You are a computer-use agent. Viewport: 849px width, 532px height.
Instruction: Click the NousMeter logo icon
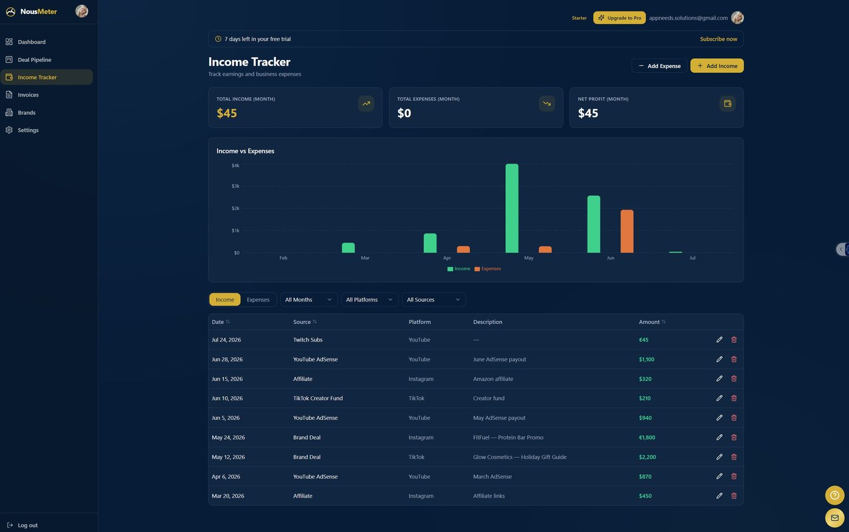pyautogui.click(x=10, y=12)
